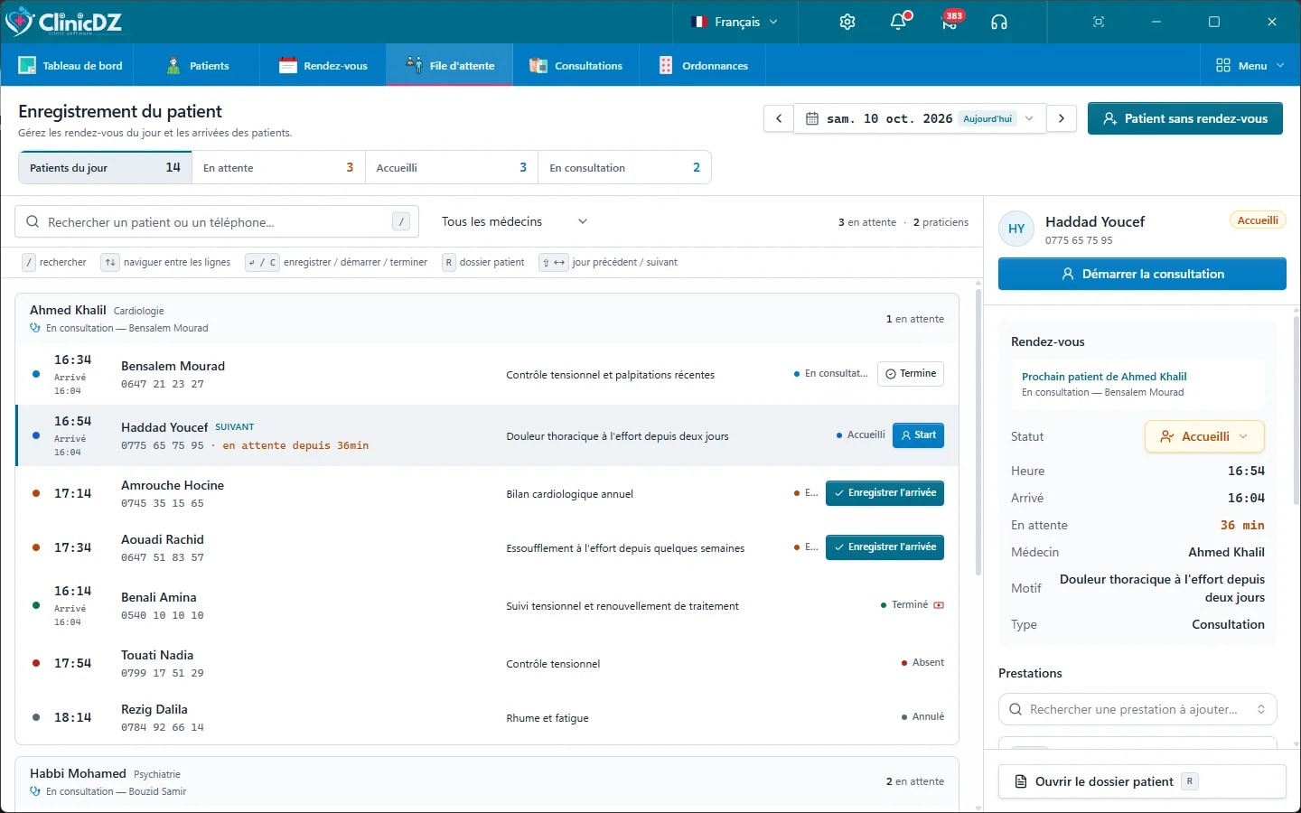Change the Accueilli status dropdown
The image size is (1301, 813).
pos(1204,436)
